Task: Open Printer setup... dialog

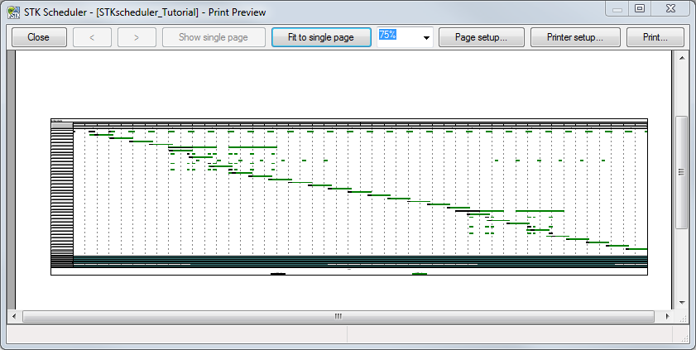Action: click(x=575, y=37)
